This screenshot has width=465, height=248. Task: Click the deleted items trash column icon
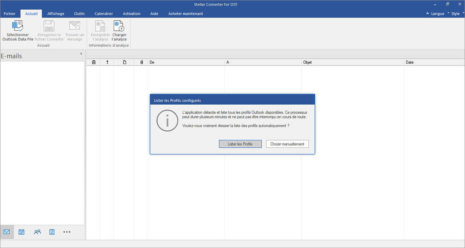tap(93, 62)
